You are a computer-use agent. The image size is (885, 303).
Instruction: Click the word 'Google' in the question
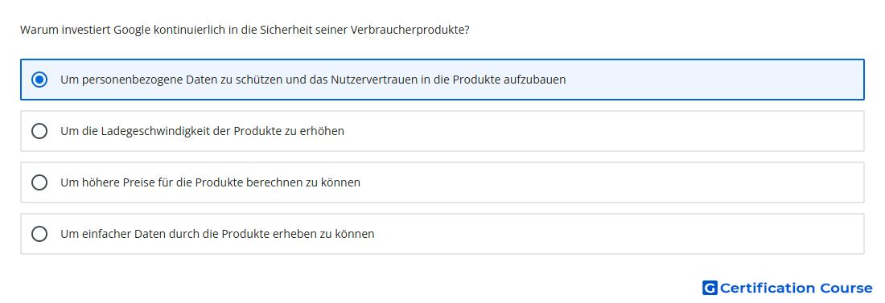[132, 30]
